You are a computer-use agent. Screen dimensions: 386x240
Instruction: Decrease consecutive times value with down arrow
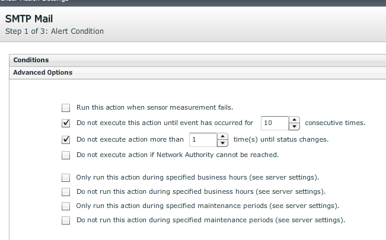point(295,126)
